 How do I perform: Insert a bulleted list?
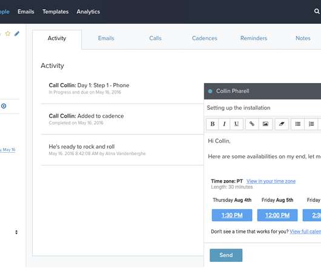tap(298, 124)
